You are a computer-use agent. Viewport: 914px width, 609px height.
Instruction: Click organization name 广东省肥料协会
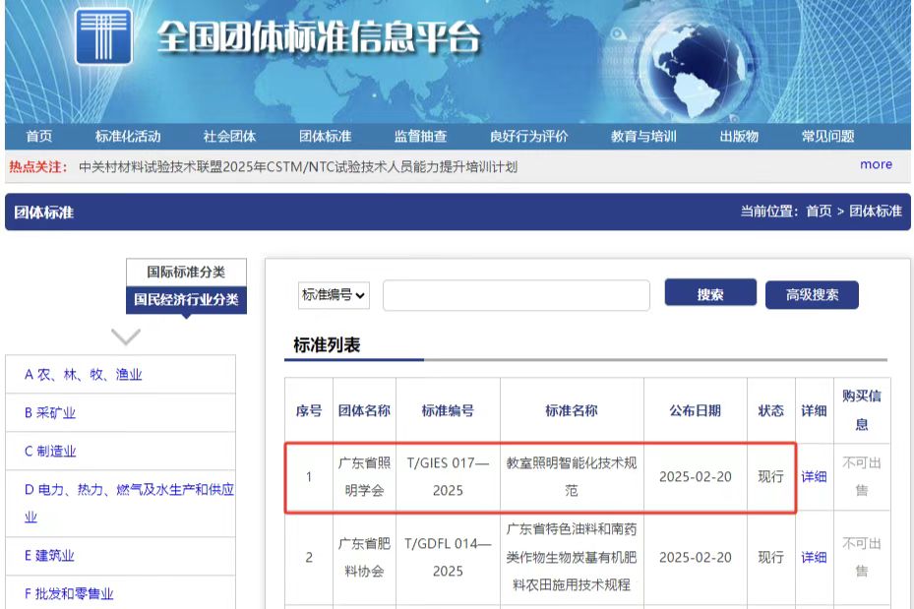(364, 557)
